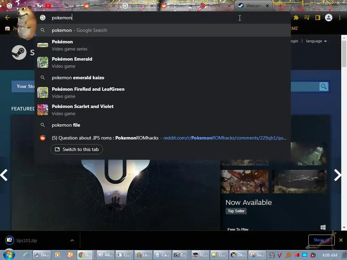Click the orange magnifier tray icon
The image size is (347, 260).
[288, 255]
